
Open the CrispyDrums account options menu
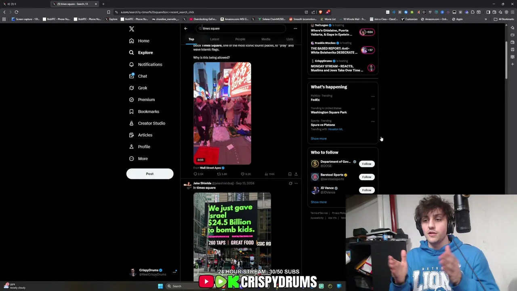click(174, 272)
